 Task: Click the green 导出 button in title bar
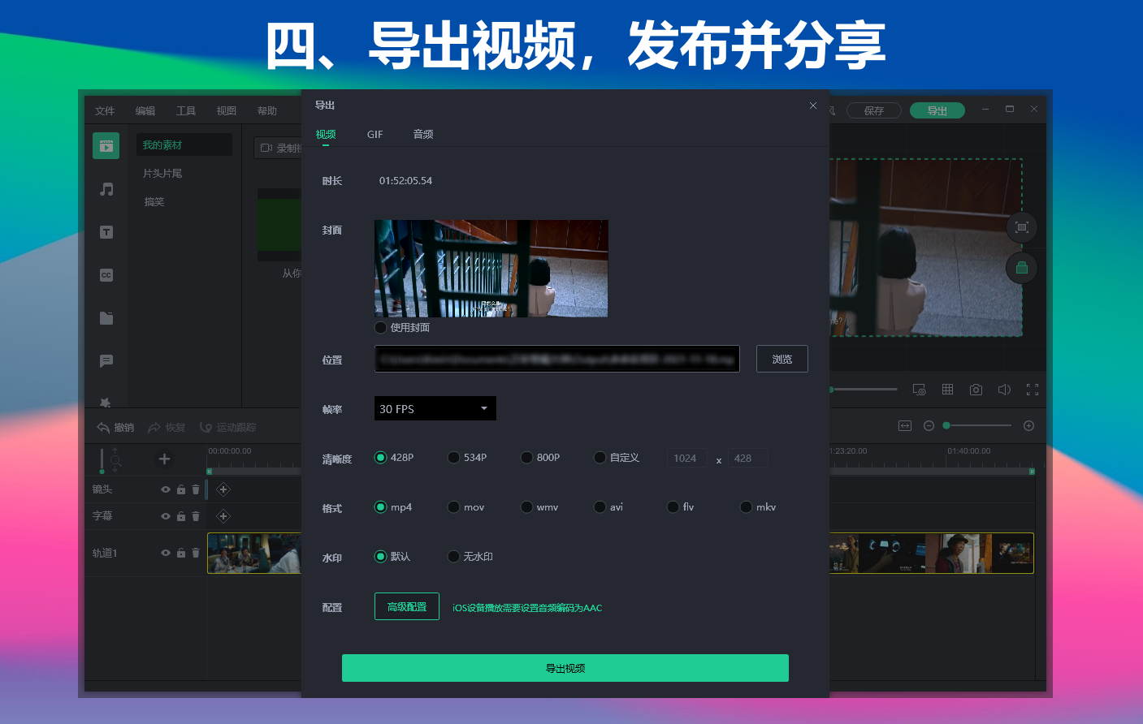click(x=937, y=110)
